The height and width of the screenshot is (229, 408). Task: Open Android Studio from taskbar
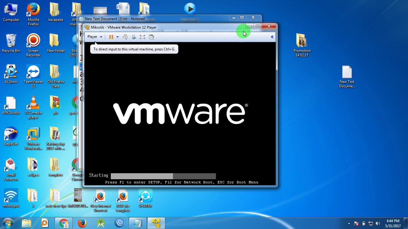(100, 223)
